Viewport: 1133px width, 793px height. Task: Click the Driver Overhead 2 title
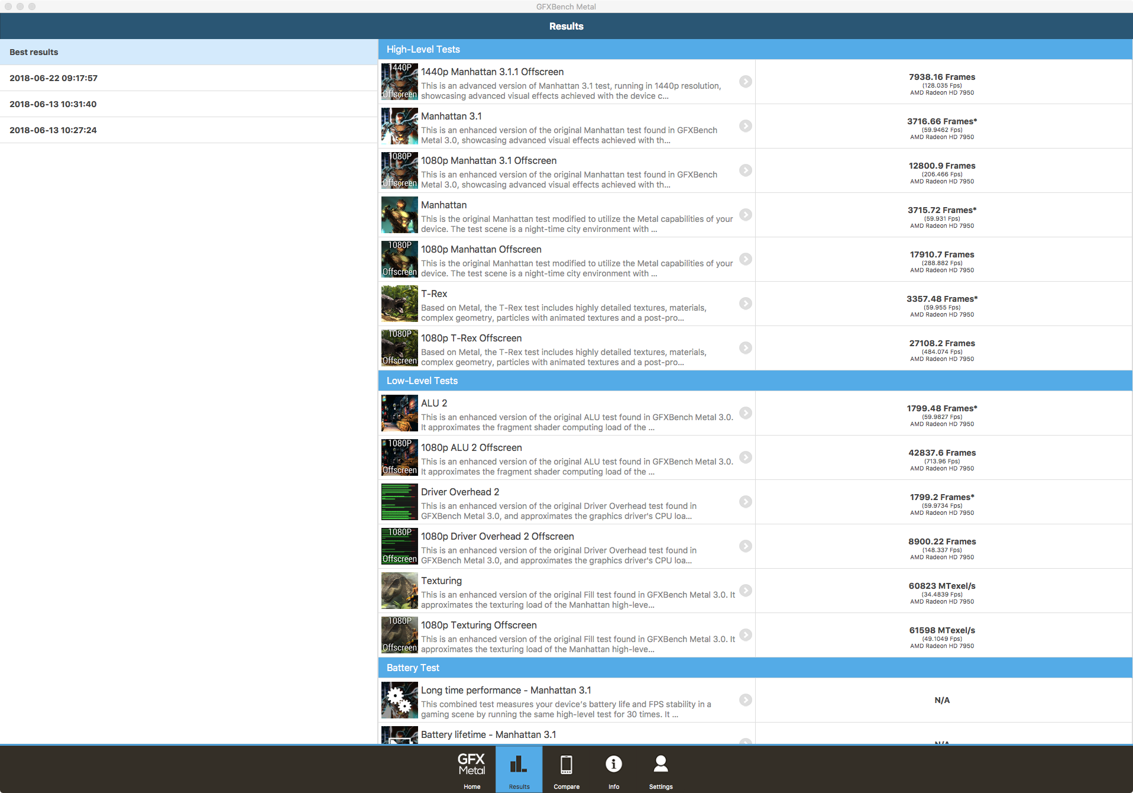tap(460, 492)
